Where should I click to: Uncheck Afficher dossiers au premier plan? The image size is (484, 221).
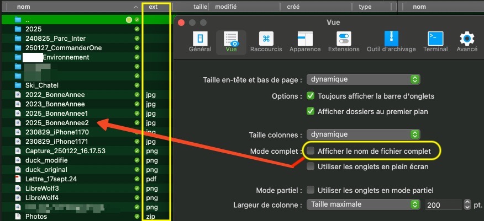(x=311, y=111)
